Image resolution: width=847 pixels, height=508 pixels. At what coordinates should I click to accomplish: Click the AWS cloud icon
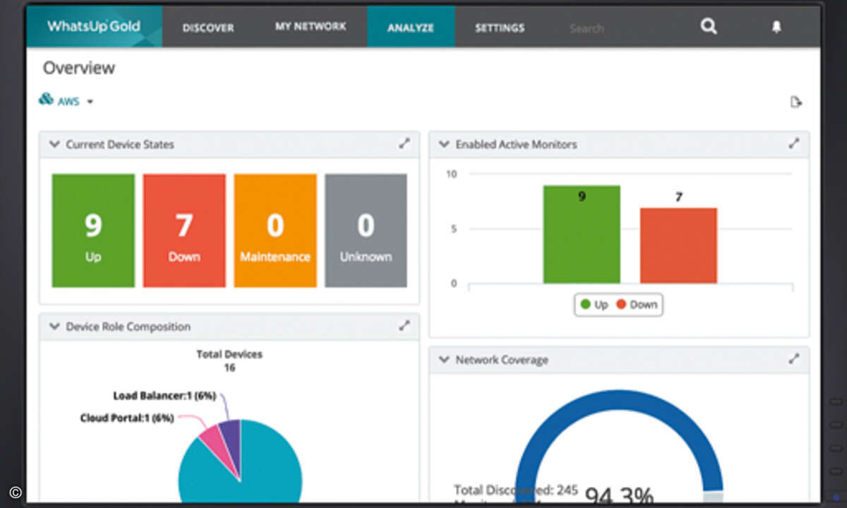(46, 99)
